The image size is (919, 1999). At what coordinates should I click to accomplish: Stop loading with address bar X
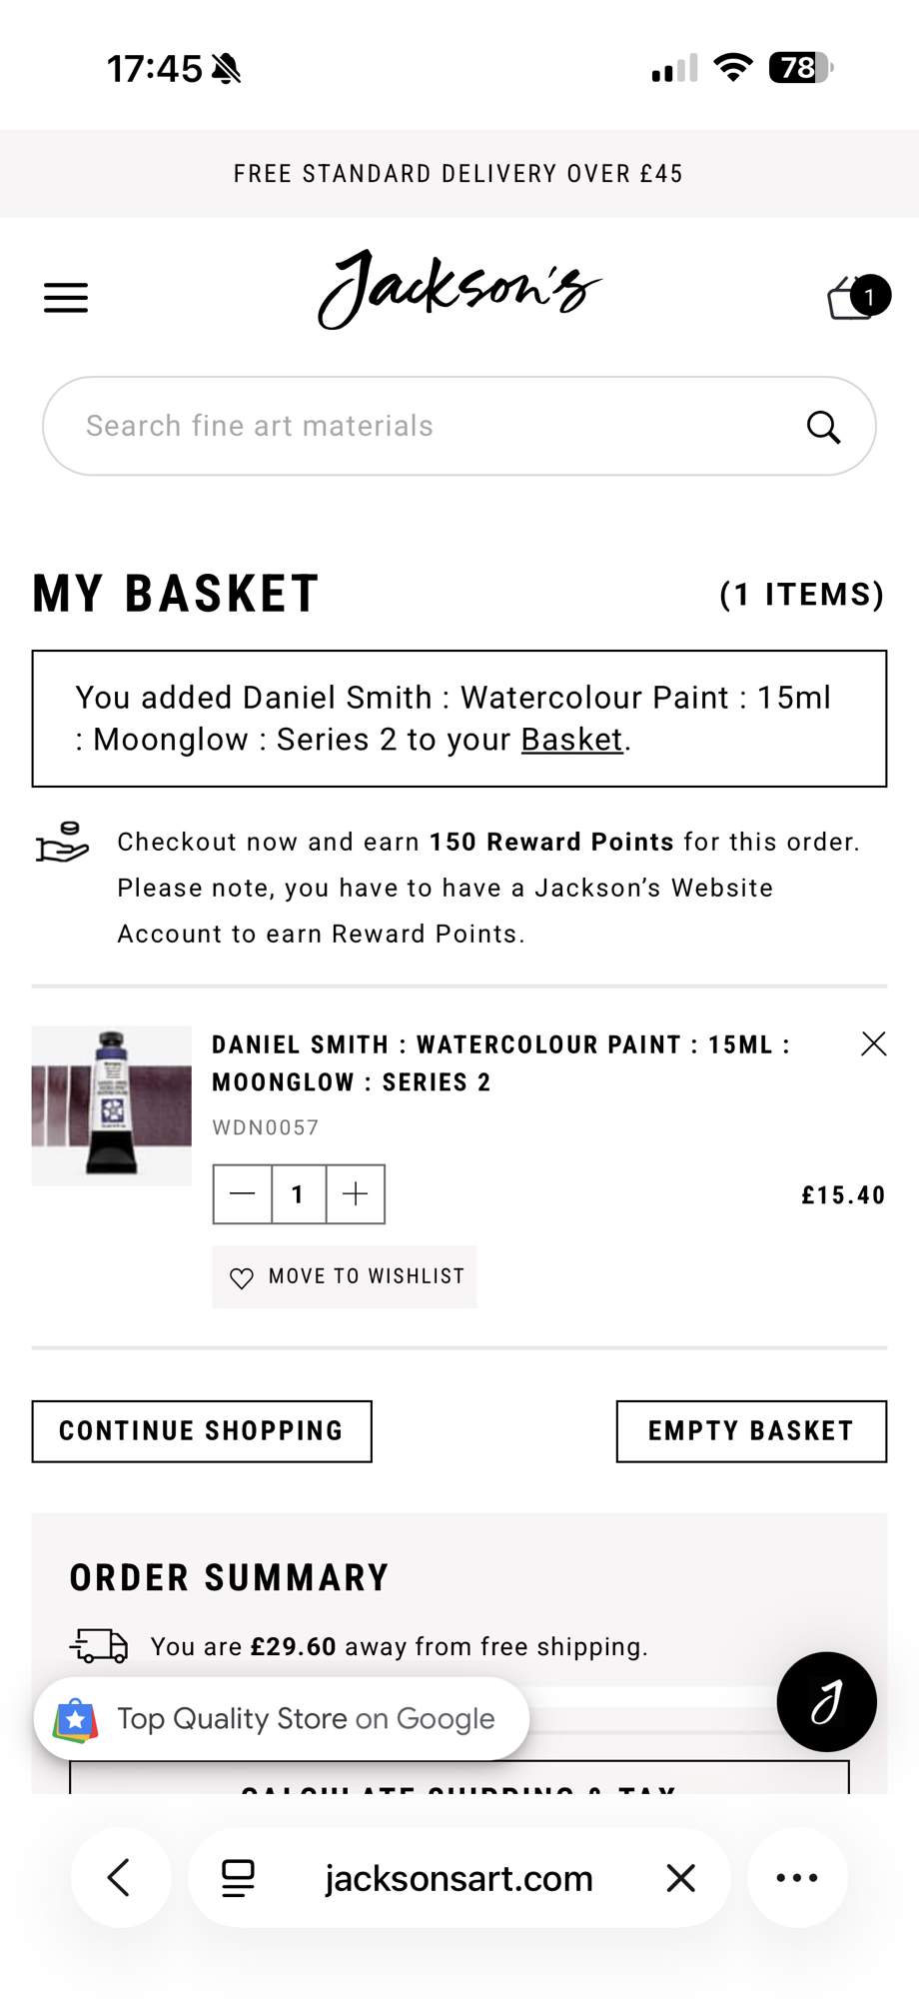pyautogui.click(x=680, y=1878)
